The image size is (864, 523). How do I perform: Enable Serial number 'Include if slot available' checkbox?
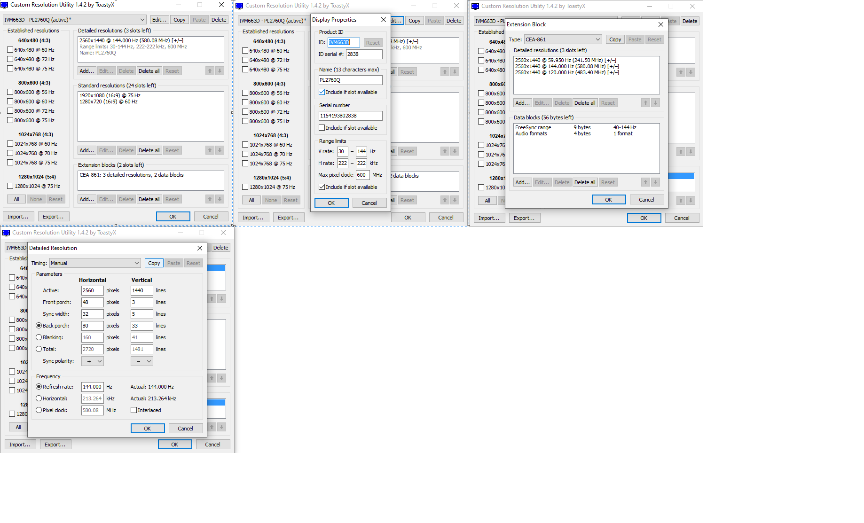pos(322,128)
